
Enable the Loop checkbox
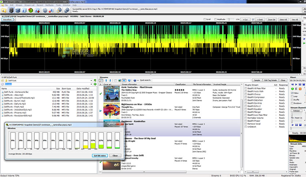(292, 96)
